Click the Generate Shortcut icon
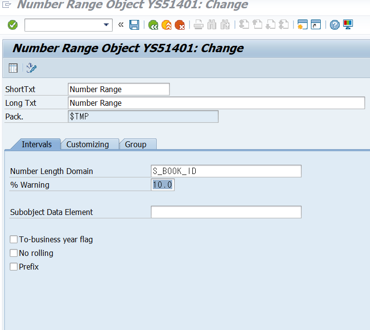This screenshot has height=330, width=370. coord(316,24)
